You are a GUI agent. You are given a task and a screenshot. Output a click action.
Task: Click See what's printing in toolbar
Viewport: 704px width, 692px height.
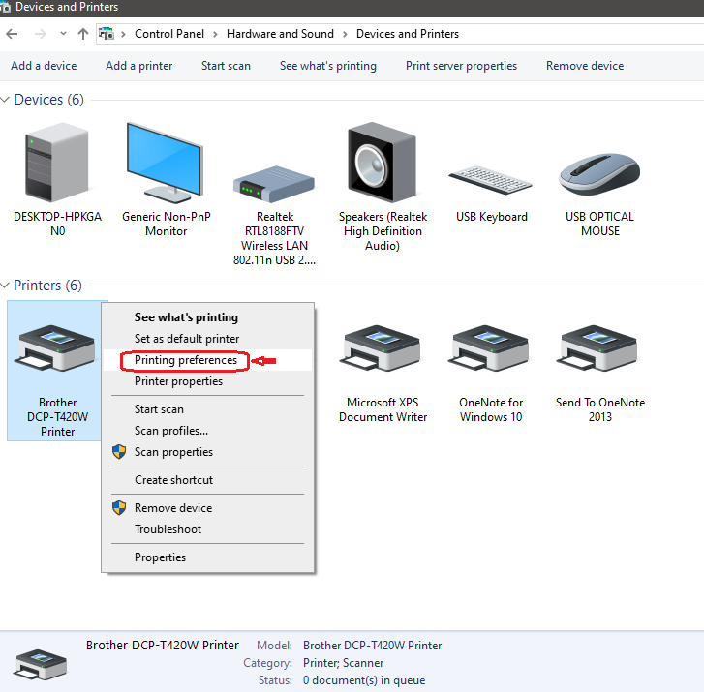[327, 66]
